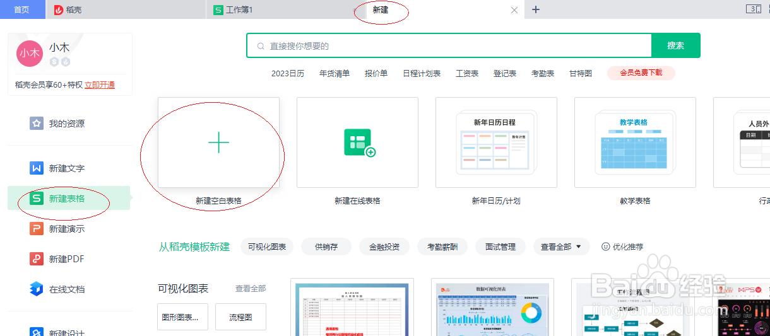Select the 面试管理 filter chip
Viewport: 770px width, 336px height.
click(x=500, y=246)
